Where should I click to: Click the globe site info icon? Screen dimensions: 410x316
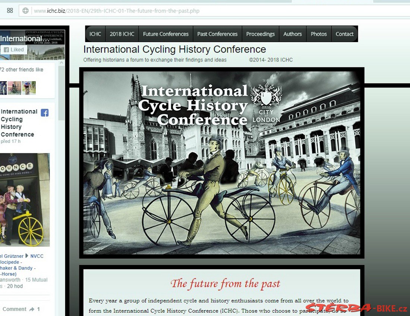point(25,11)
